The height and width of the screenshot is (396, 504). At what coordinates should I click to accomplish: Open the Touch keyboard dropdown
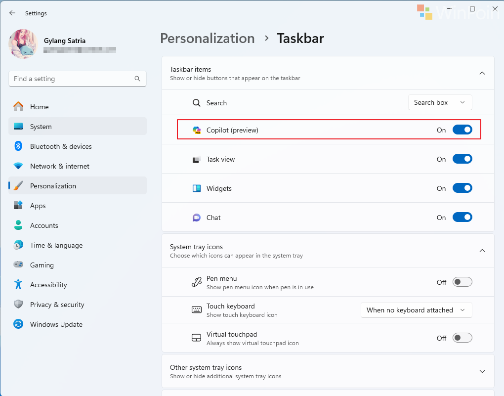tap(416, 310)
